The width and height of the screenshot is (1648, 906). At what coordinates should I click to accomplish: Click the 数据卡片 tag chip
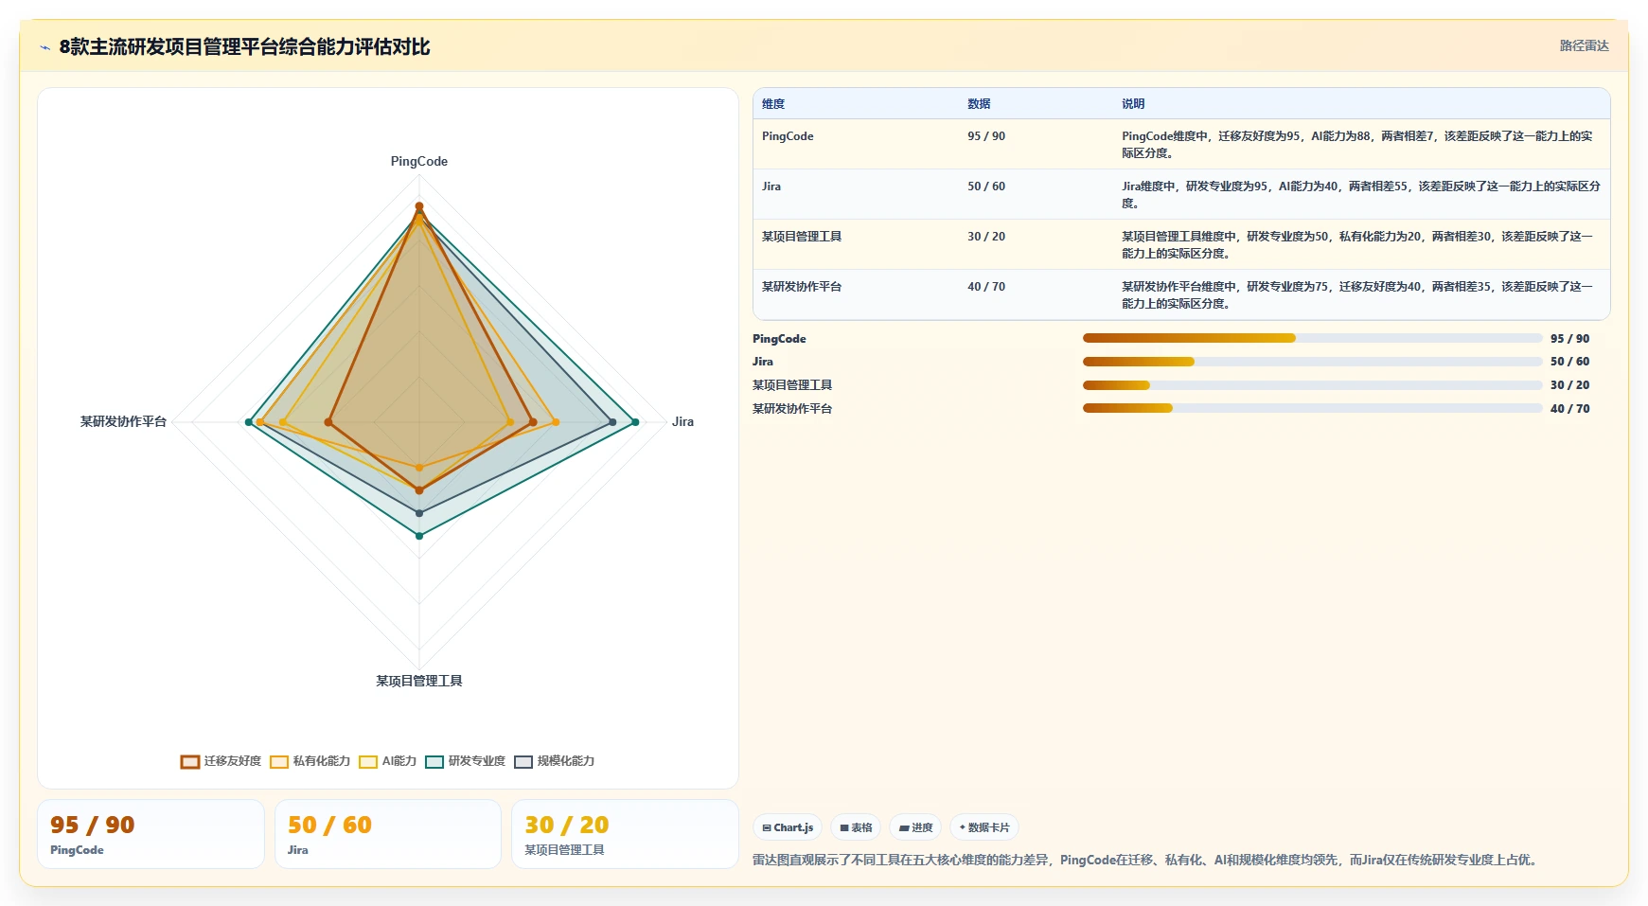[x=984, y=827]
